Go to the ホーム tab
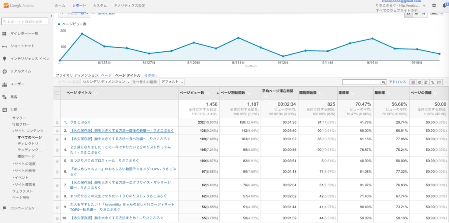Image resolution: width=449 pixels, height=223 pixels. [60, 5]
